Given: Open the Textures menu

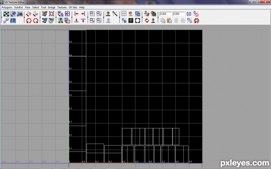Looking at the screenshot, I should point(62,7).
